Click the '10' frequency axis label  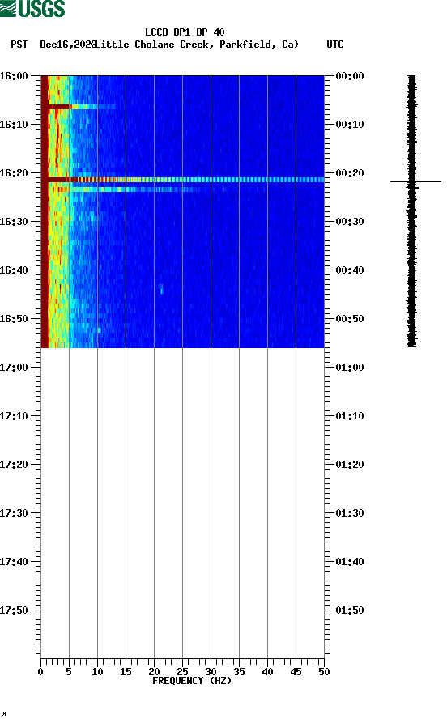(97, 672)
